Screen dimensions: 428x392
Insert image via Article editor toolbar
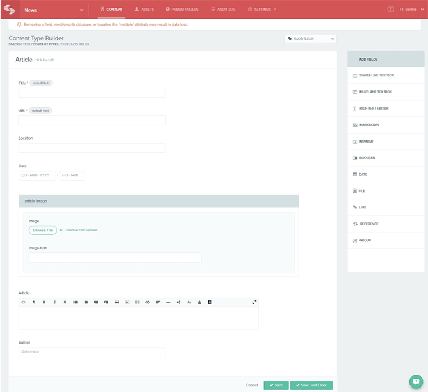(117, 302)
